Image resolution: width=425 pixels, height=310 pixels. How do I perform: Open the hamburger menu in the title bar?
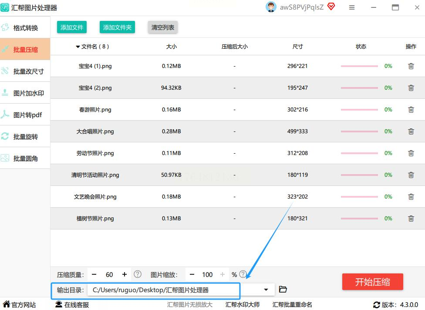352,7
